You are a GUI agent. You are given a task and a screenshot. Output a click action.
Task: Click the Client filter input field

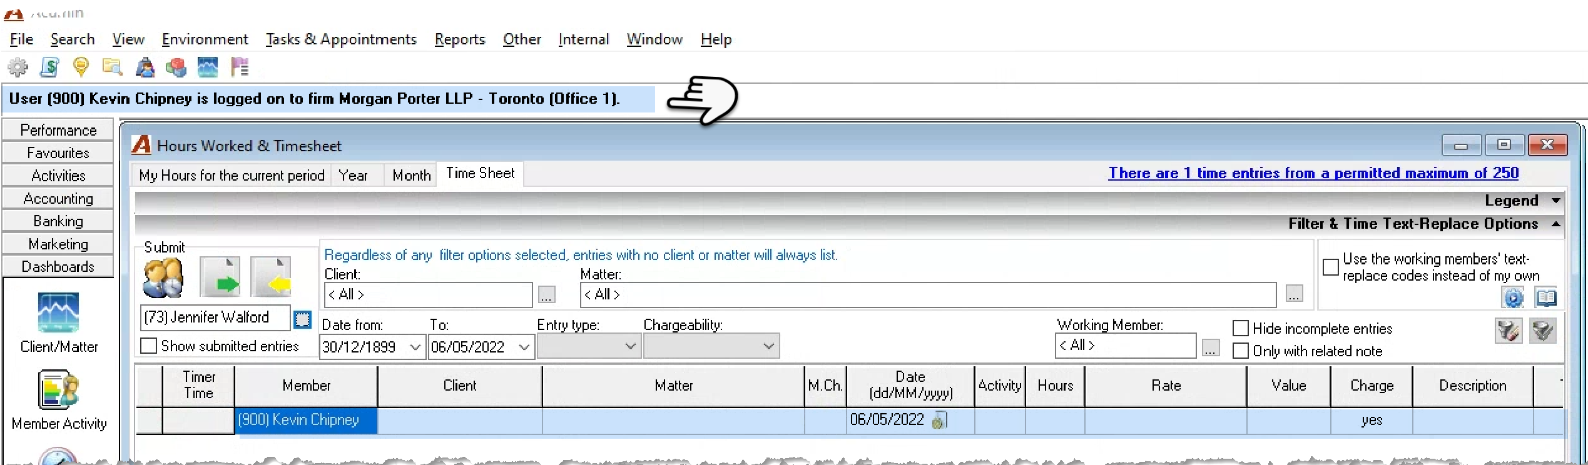click(429, 294)
